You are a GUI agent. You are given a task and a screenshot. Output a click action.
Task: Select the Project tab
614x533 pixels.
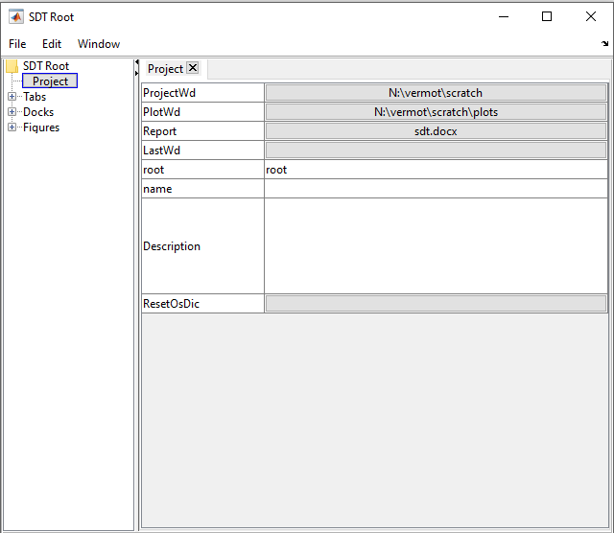pyautogui.click(x=165, y=69)
